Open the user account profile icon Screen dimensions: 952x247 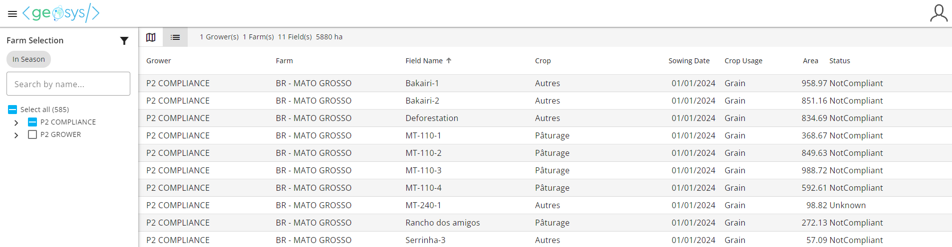(938, 13)
